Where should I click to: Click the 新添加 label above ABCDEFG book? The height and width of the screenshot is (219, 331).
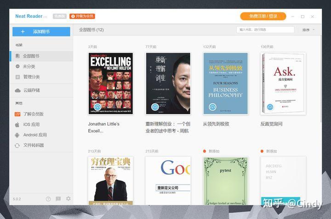tap(272, 151)
